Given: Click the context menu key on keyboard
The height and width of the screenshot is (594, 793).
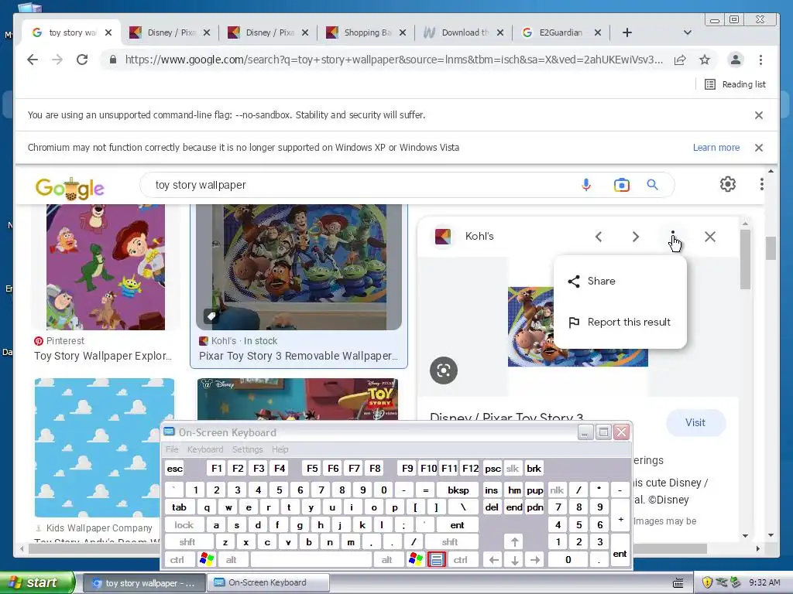Looking at the screenshot, I should click(437, 560).
